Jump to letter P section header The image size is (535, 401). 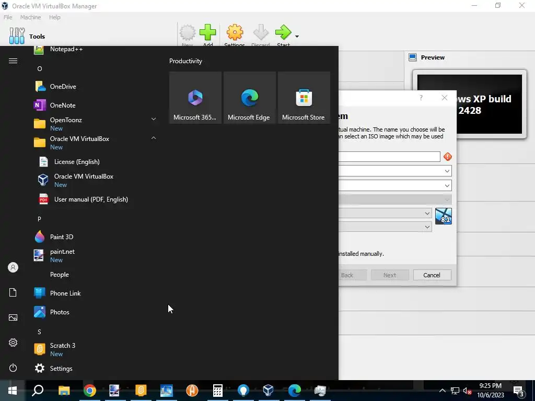click(x=40, y=219)
